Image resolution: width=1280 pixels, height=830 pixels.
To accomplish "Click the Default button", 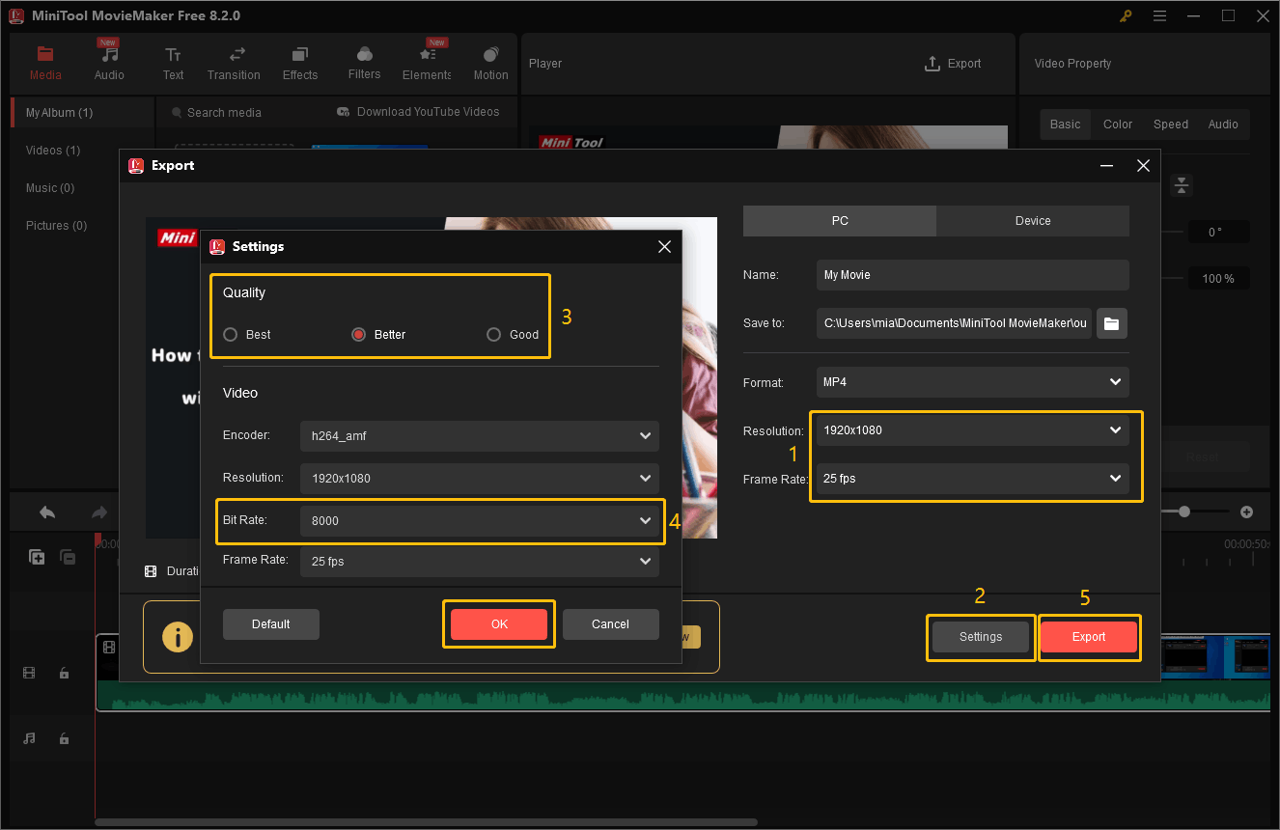I will (x=270, y=624).
